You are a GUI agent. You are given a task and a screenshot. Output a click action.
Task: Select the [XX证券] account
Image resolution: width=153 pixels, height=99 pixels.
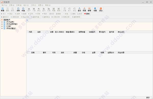(10, 22)
